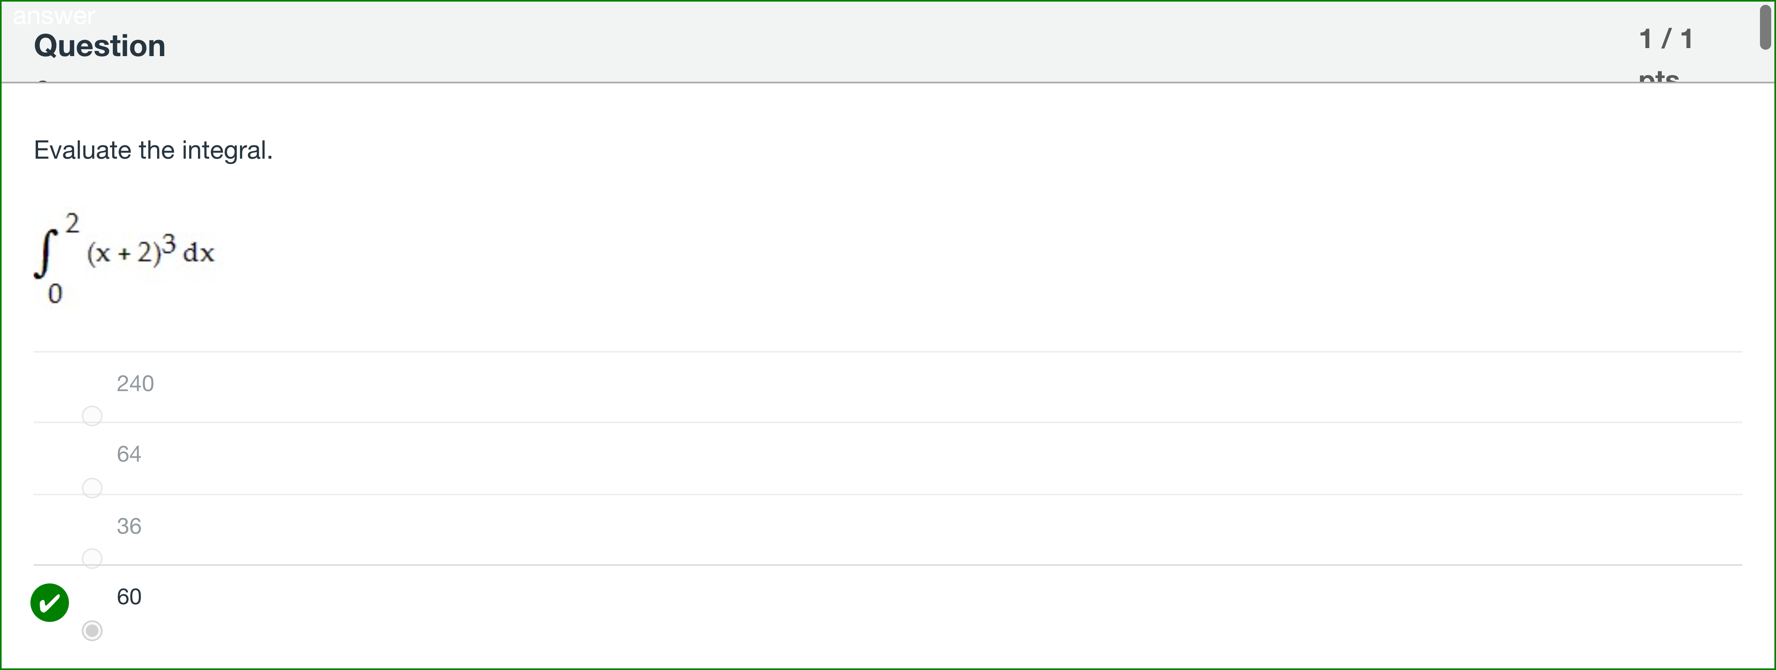The height and width of the screenshot is (670, 1776).
Task: Click the 1 / 1 score
Action: [1666, 38]
